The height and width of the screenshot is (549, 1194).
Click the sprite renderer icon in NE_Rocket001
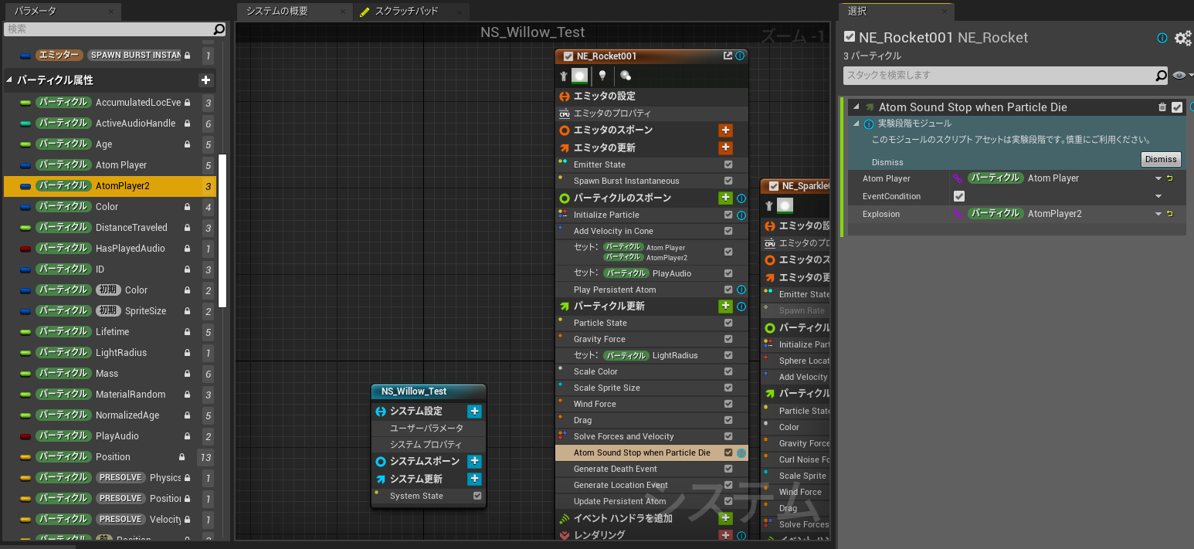click(x=580, y=76)
